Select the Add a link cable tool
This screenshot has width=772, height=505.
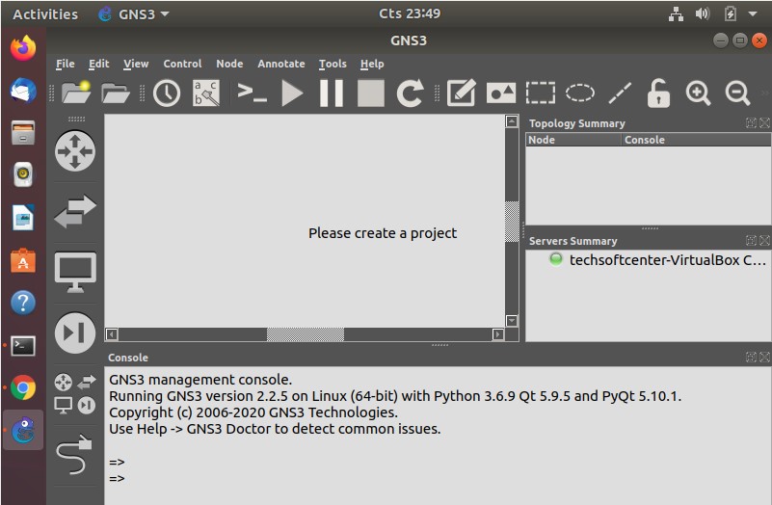click(75, 454)
